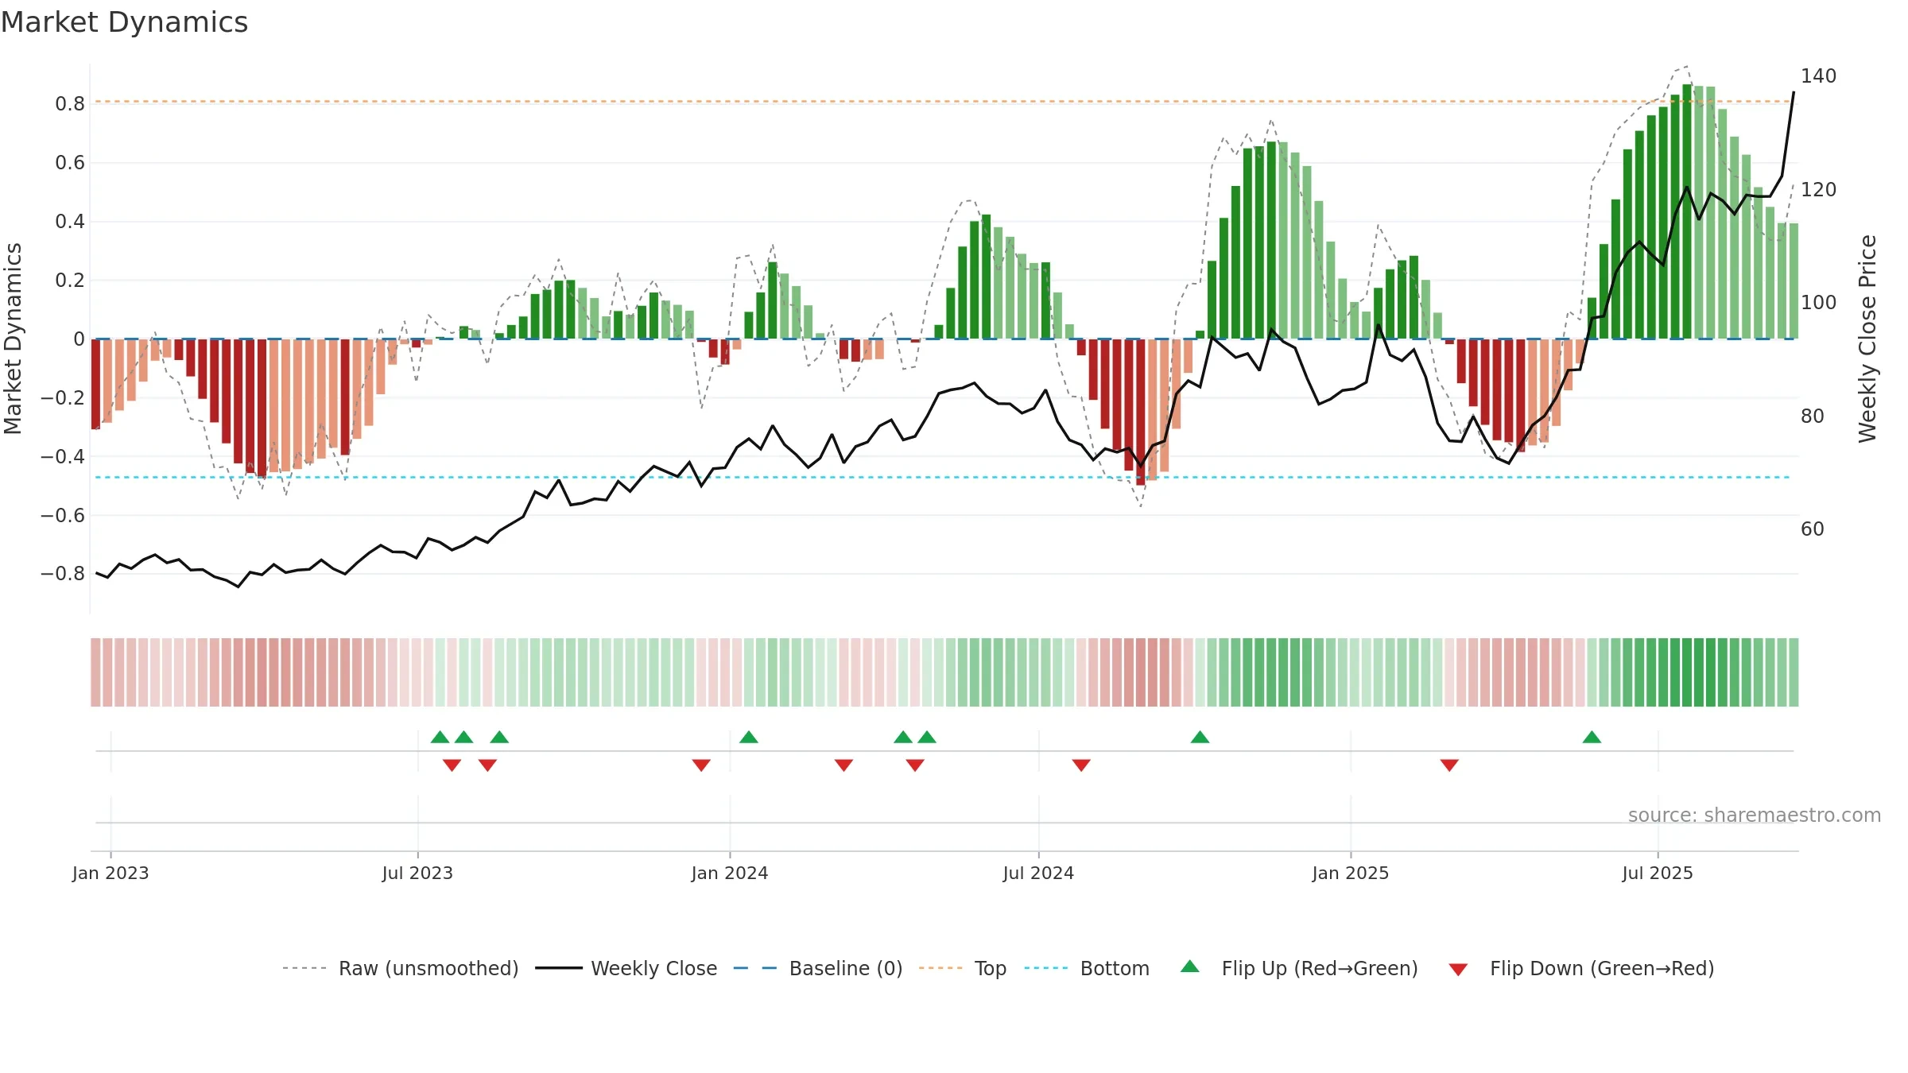This screenshot has height=1073, width=1908.
Task: Toggle the Flip Up (Red→Green) legend entry
Action: tap(1299, 968)
